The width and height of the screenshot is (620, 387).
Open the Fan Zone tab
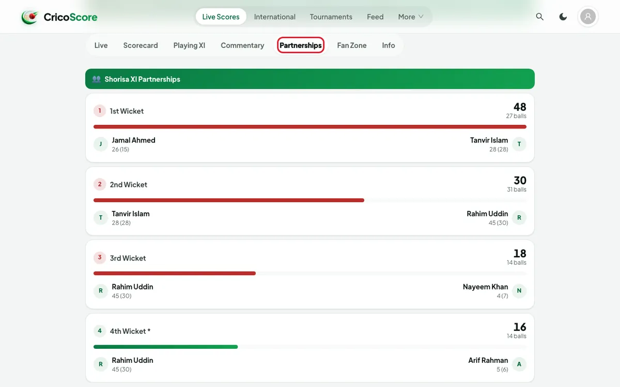tap(352, 45)
